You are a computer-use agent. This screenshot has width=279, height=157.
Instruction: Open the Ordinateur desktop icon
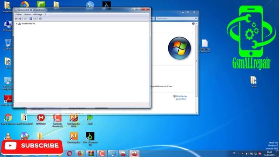click(8, 26)
